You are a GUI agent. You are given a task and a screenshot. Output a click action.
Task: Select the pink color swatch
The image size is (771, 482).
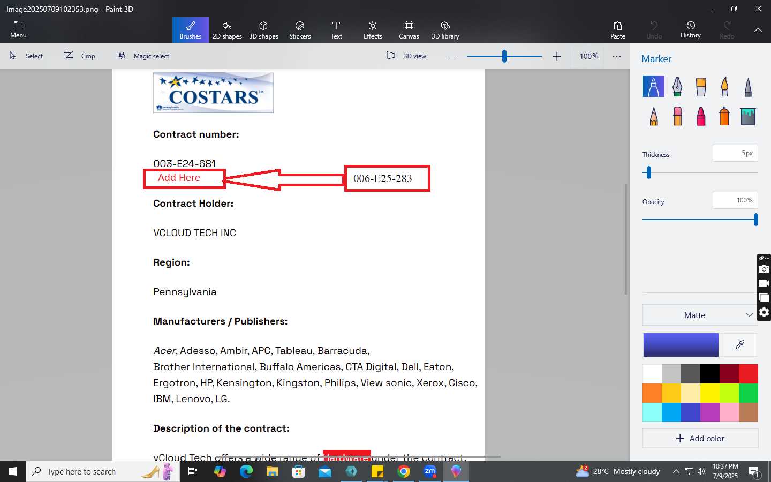click(x=729, y=412)
